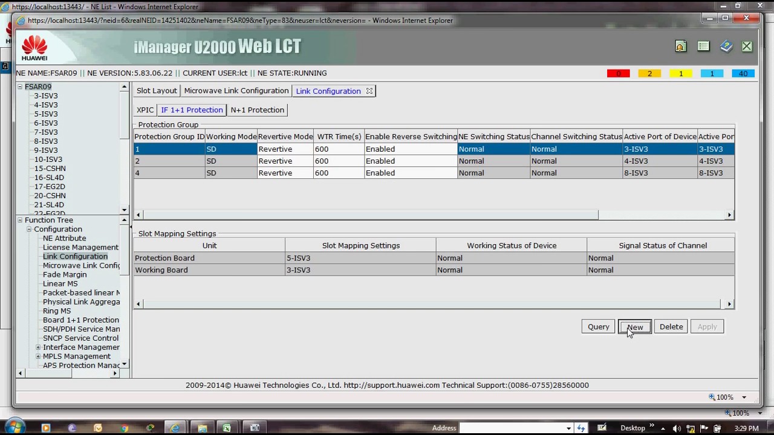The height and width of the screenshot is (435, 774).
Task: Click the Working Mode column header
Action: coord(232,137)
